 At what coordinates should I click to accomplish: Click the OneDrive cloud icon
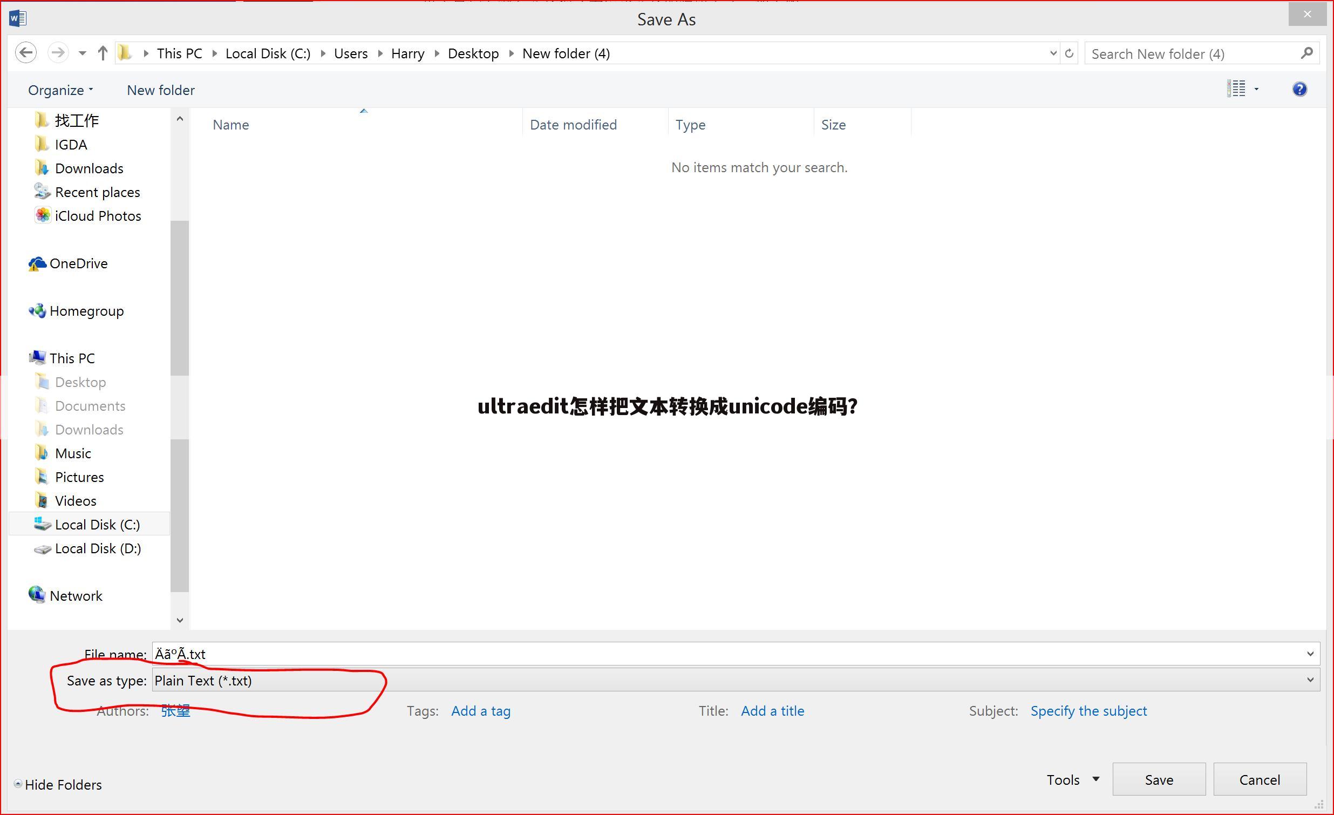pyautogui.click(x=37, y=264)
